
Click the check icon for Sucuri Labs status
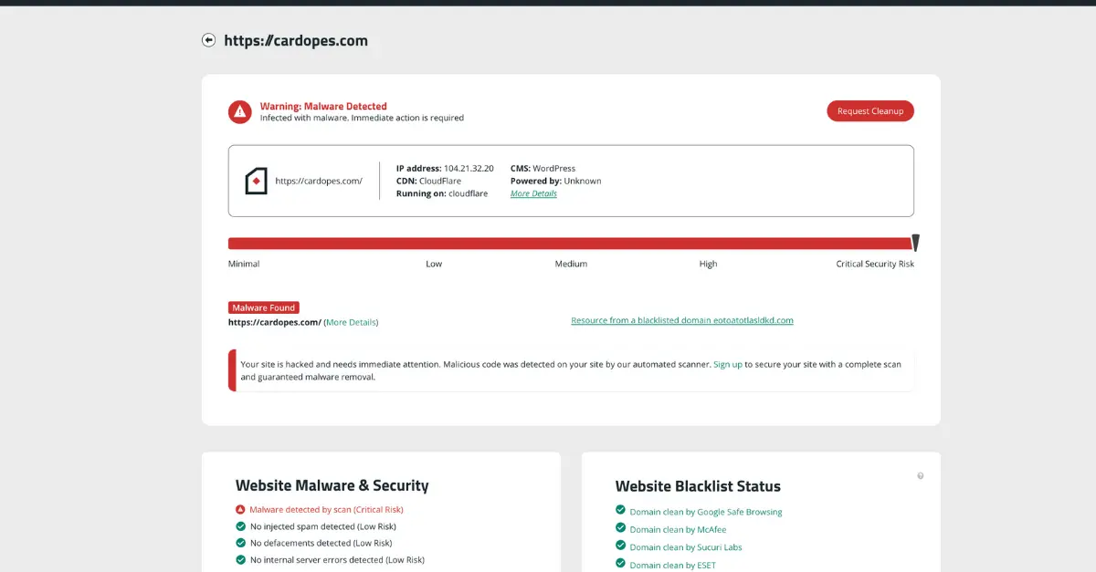[620, 546]
